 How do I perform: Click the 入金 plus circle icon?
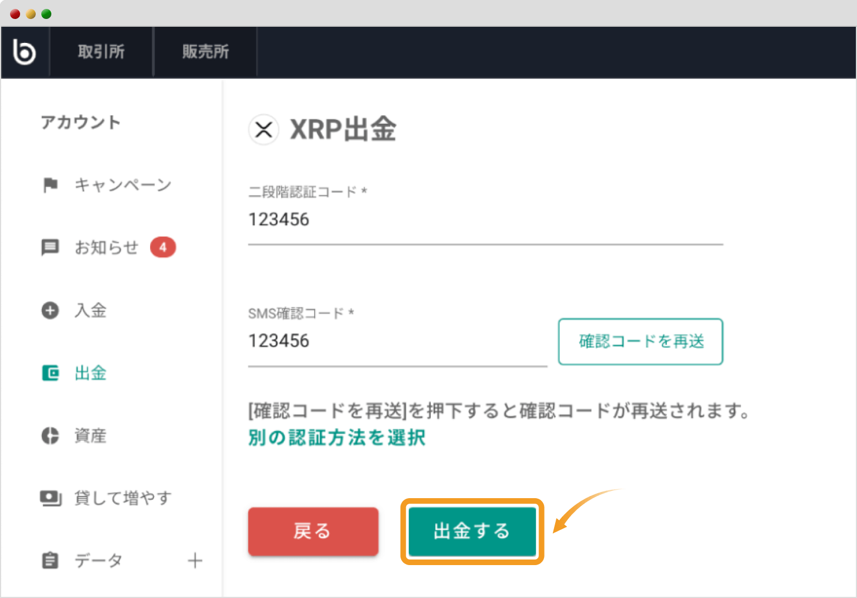(50, 310)
